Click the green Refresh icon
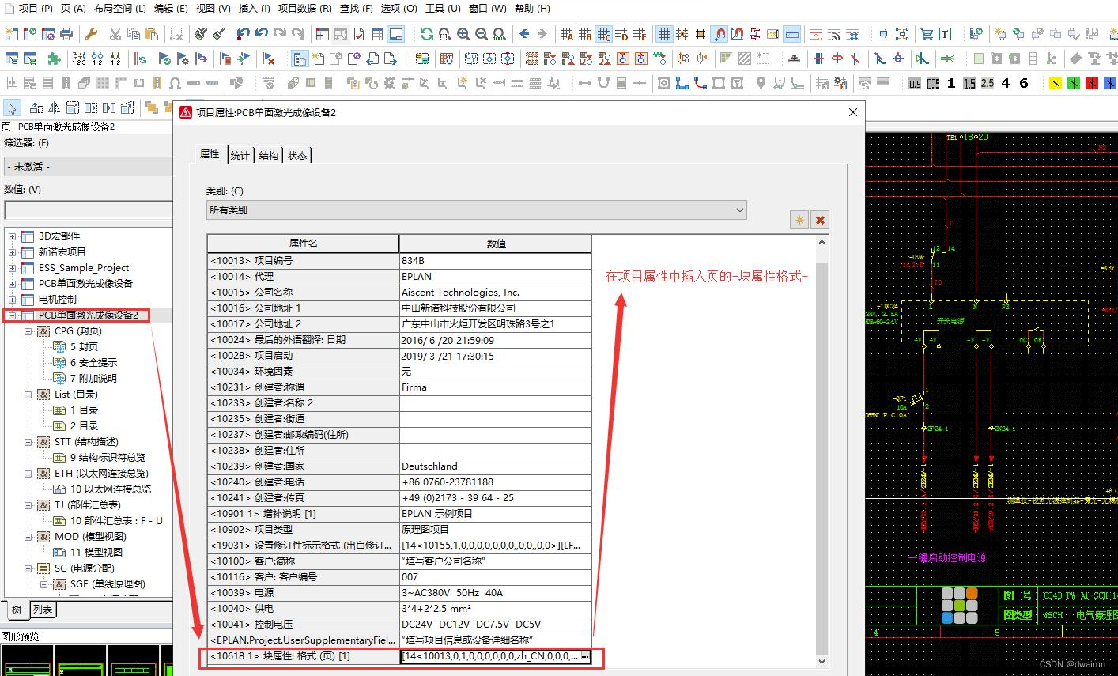This screenshot has height=676, width=1118. (x=426, y=34)
